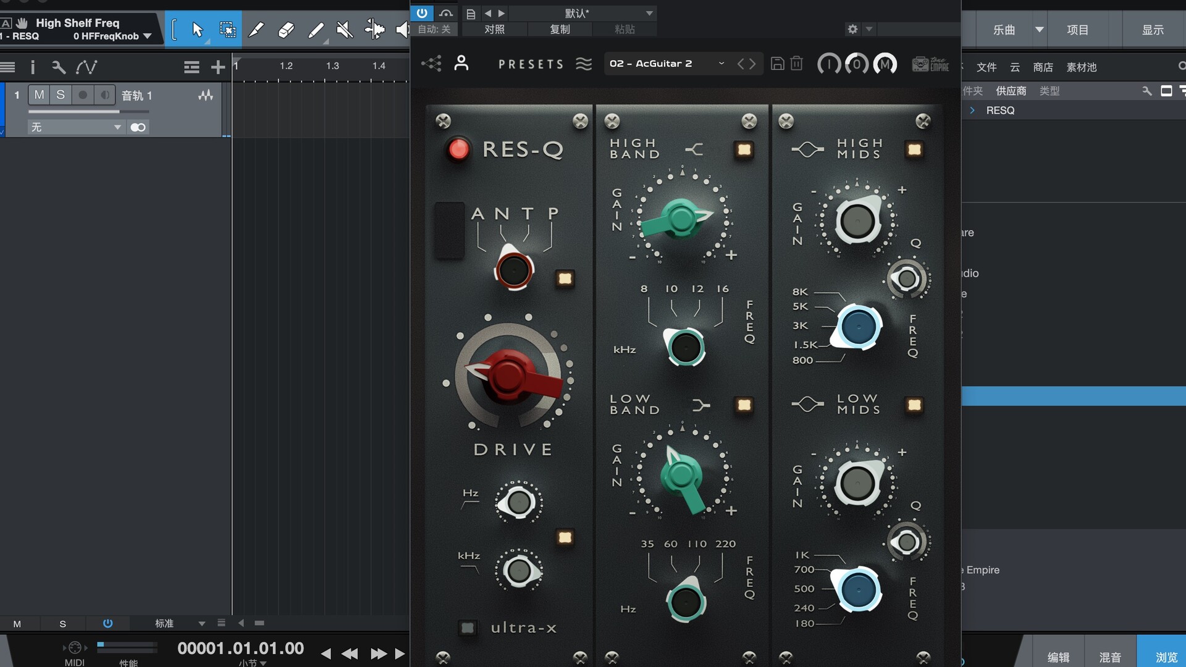The width and height of the screenshot is (1186, 667).
Task: Toggle the plugin power bypass button
Action: [x=422, y=12]
